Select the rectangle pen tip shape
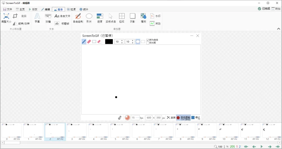The width and height of the screenshot is (282, 149). pyautogui.click(x=143, y=42)
